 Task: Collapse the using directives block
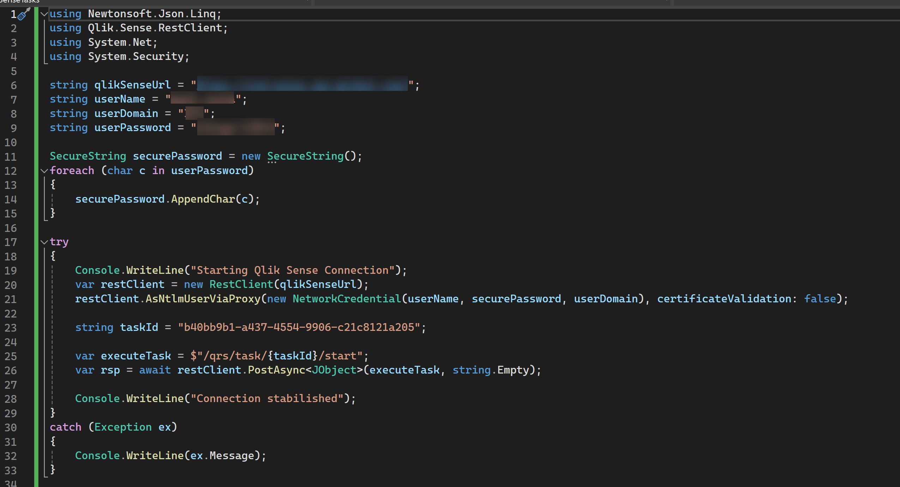[x=44, y=14]
